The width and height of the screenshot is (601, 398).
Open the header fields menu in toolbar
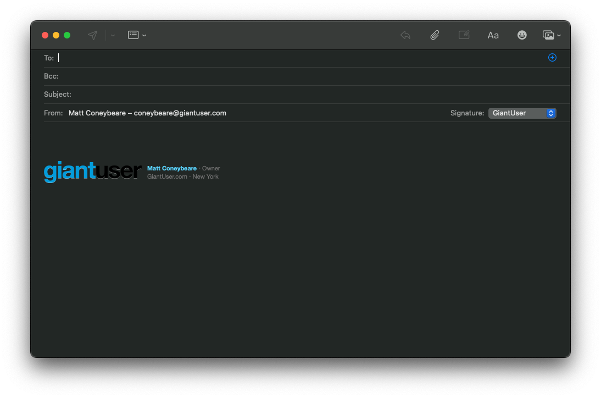pos(136,35)
